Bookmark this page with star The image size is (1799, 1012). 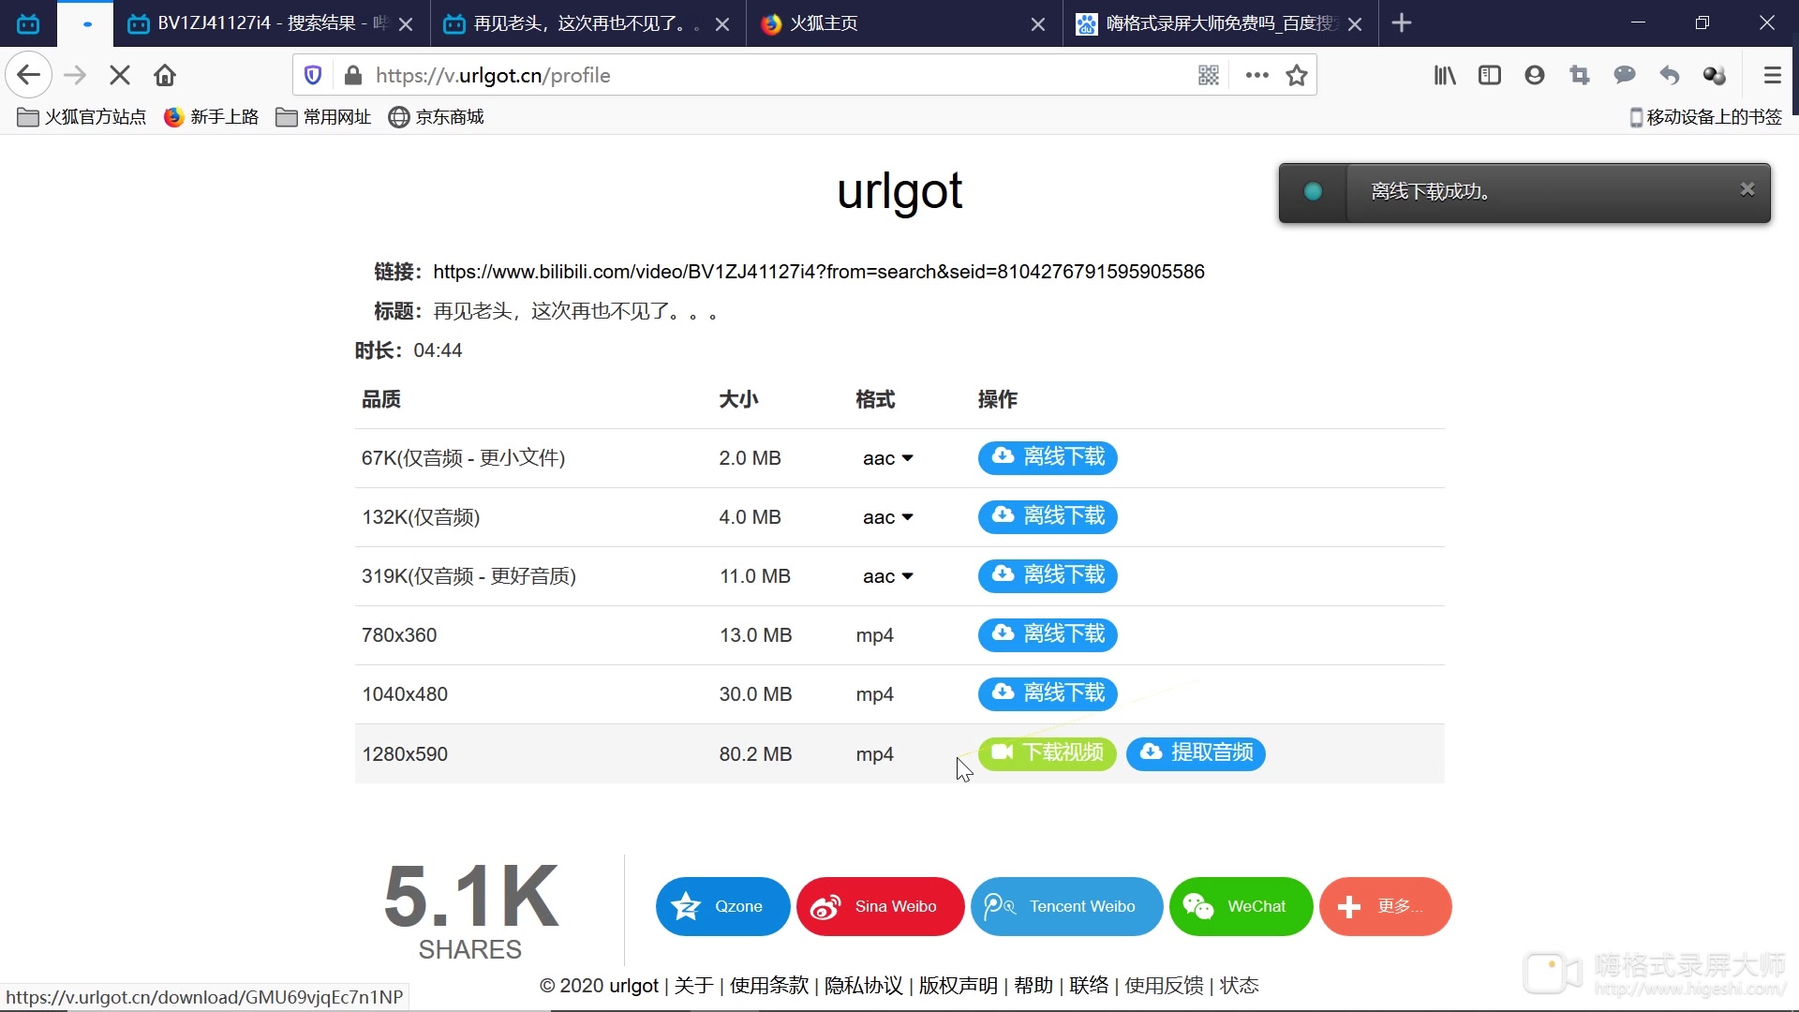point(1297,75)
